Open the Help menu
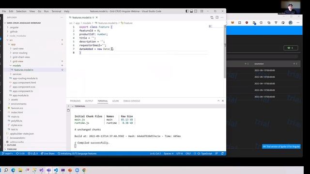The image size is (310, 174). point(67,11)
